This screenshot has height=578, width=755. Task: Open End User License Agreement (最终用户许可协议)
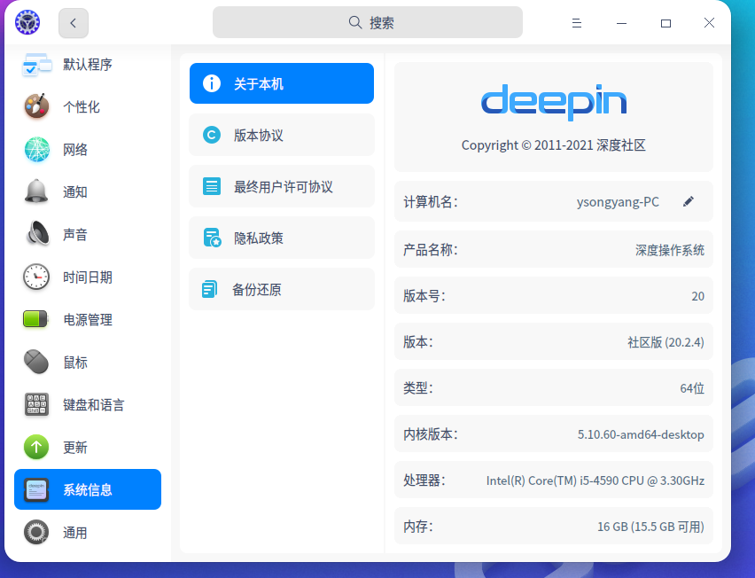(x=282, y=187)
